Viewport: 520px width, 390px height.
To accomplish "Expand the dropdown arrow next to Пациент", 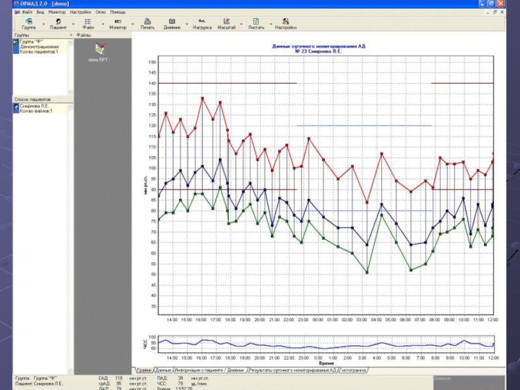I will click(73, 24).
